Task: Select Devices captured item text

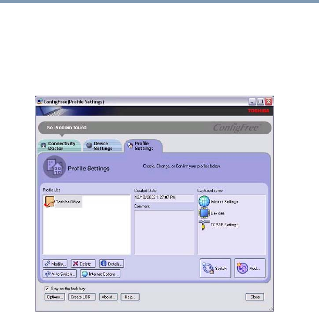Action: click(x=217, y=213)
